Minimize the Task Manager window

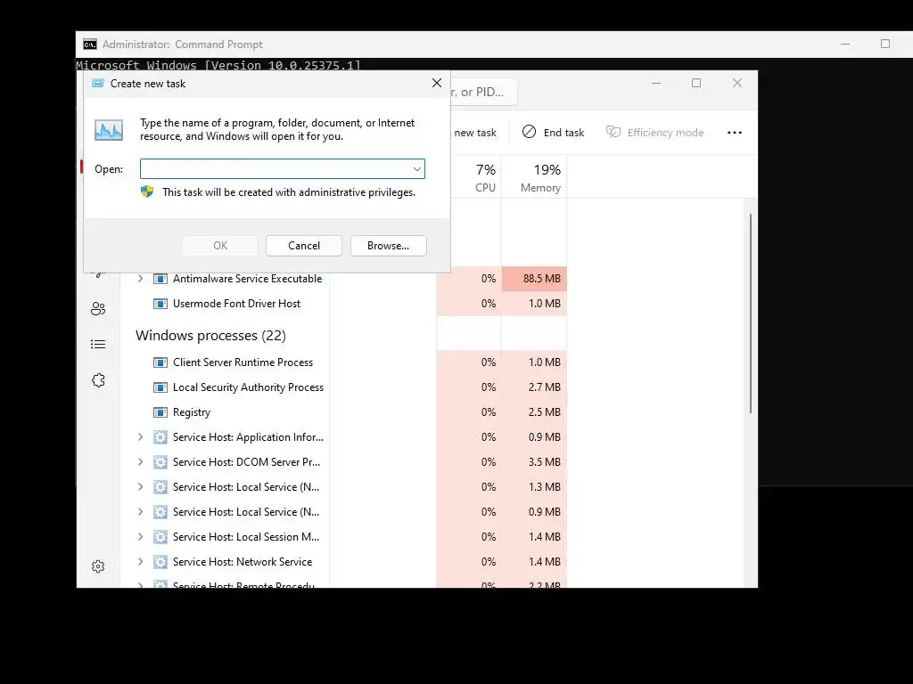tap(656, 83)
